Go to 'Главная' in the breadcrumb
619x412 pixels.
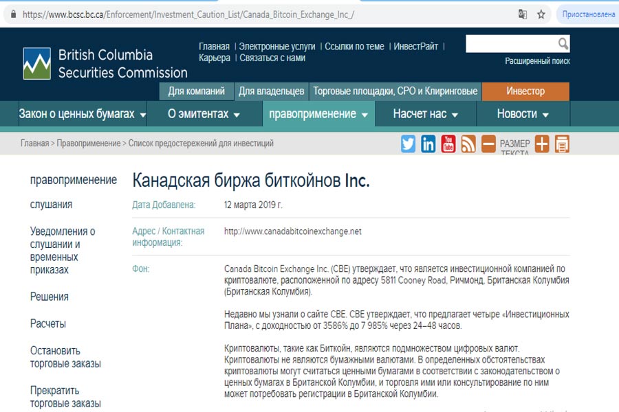(35, 143)
